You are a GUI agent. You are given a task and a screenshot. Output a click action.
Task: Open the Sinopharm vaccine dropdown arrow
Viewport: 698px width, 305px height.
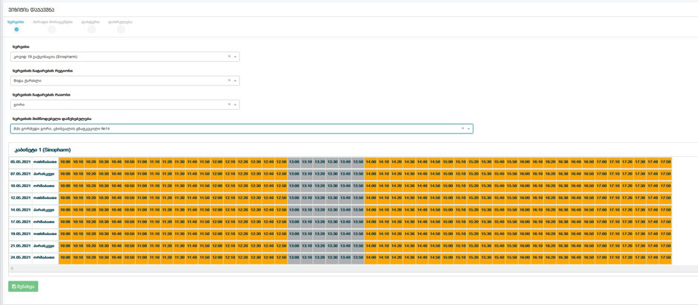tap(236, 57)
